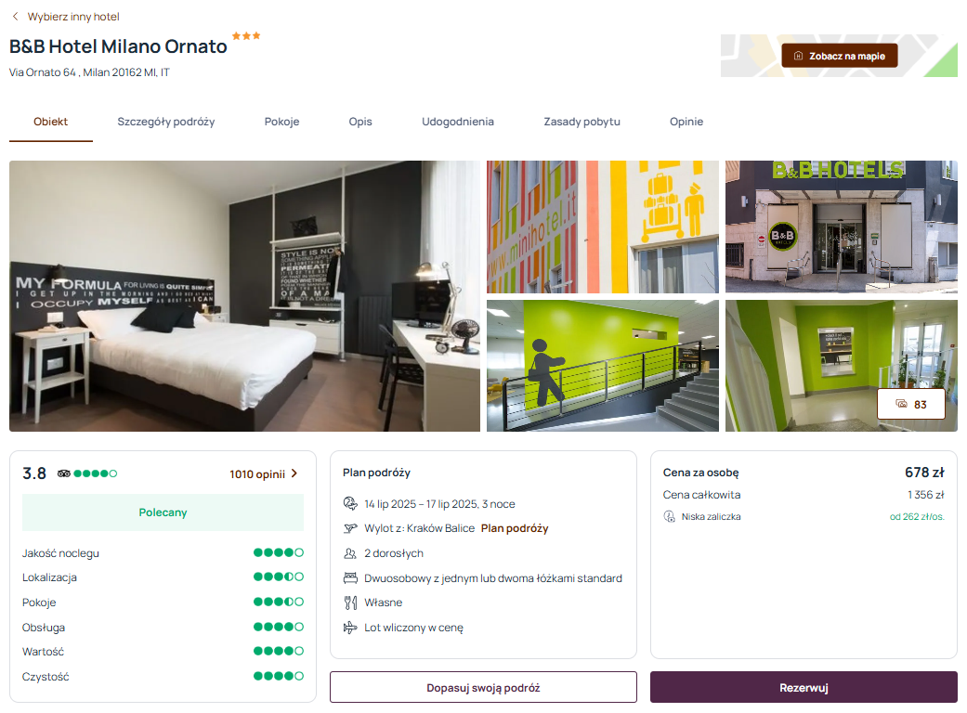The height and width of the screenshot is (713, 967).
Task: Click the bed icon for Dwuosobowy room
Action: pos(350,578)
